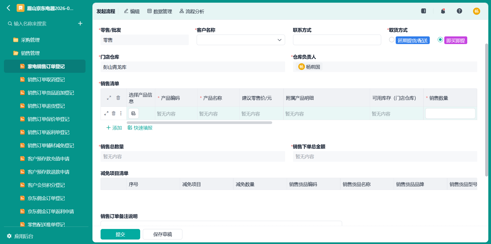Click the 零售/批发 field showing 零售
Image resolution: width=491 pixels, height=244 pixels.
[145, 40]
